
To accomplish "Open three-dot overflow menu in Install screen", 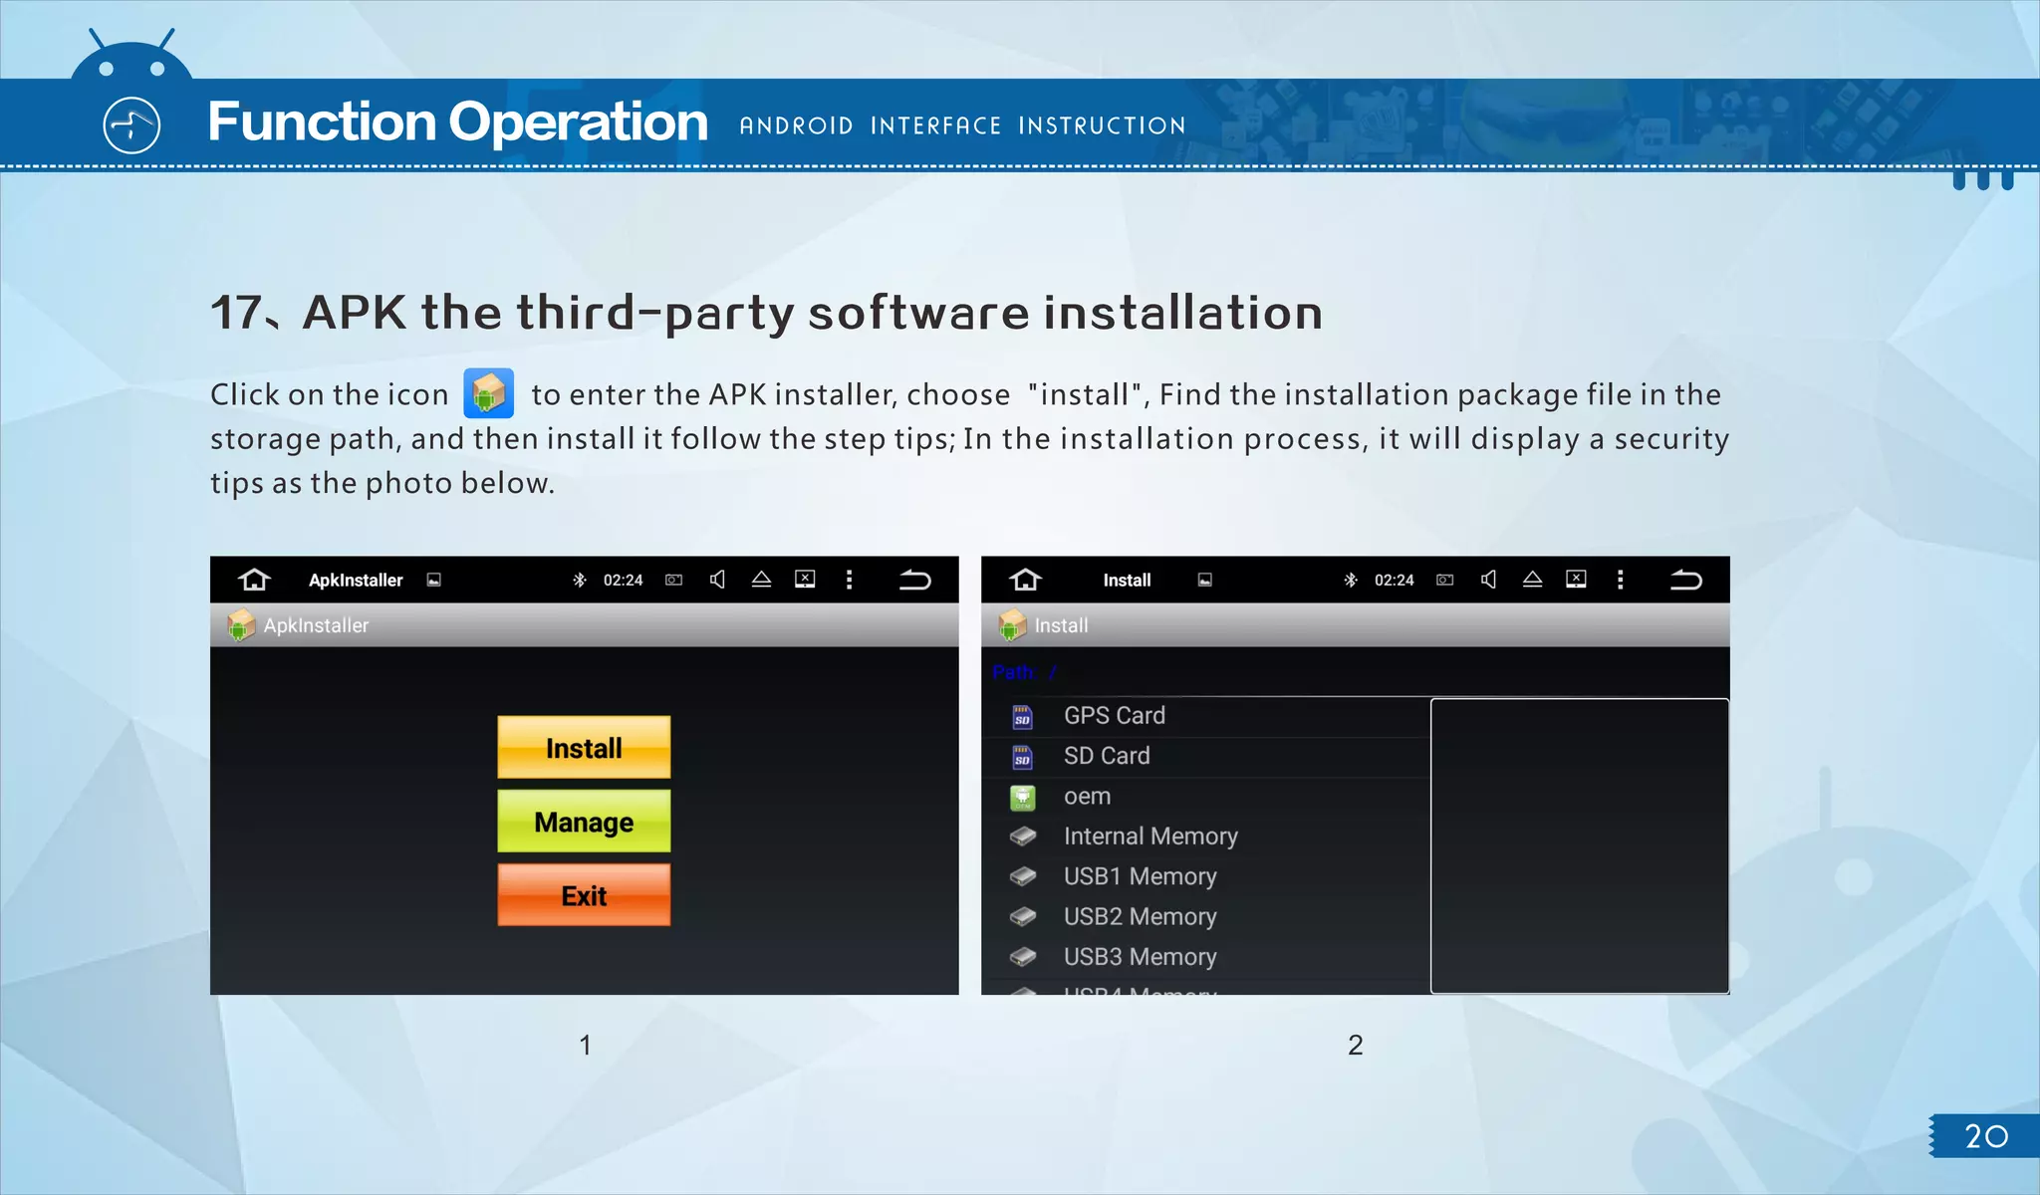I will tap(1620, 580).
